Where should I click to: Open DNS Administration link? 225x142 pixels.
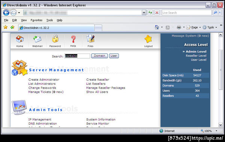(43, 124)
